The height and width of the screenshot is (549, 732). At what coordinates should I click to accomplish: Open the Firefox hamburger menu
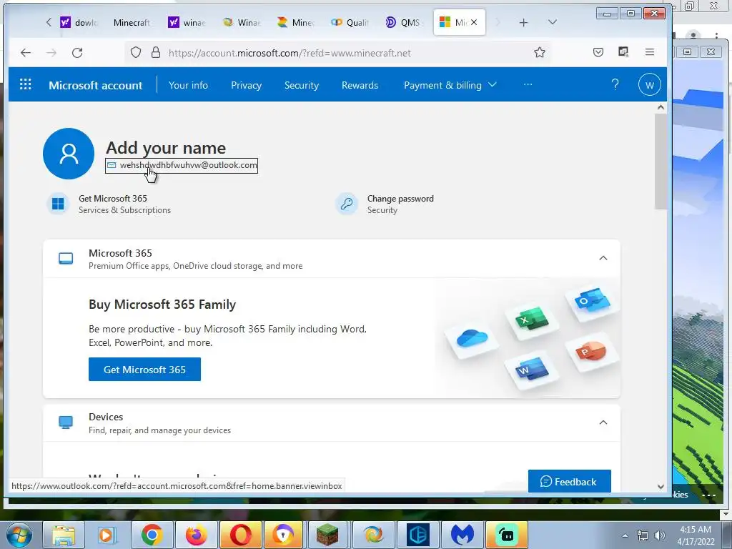point(649,52)
